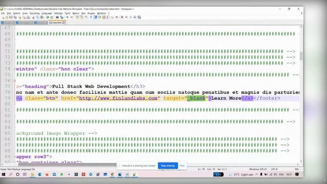Create a new file with toolbar icon
Screen dimensions: 327x184
(x=3, y=17)
